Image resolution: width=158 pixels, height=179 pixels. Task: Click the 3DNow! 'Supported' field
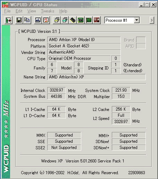(129, 141)
